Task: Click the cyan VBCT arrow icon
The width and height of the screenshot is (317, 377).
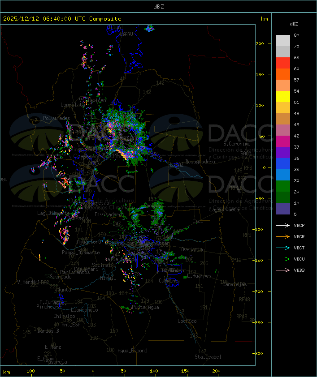Action: coord(283,248)
